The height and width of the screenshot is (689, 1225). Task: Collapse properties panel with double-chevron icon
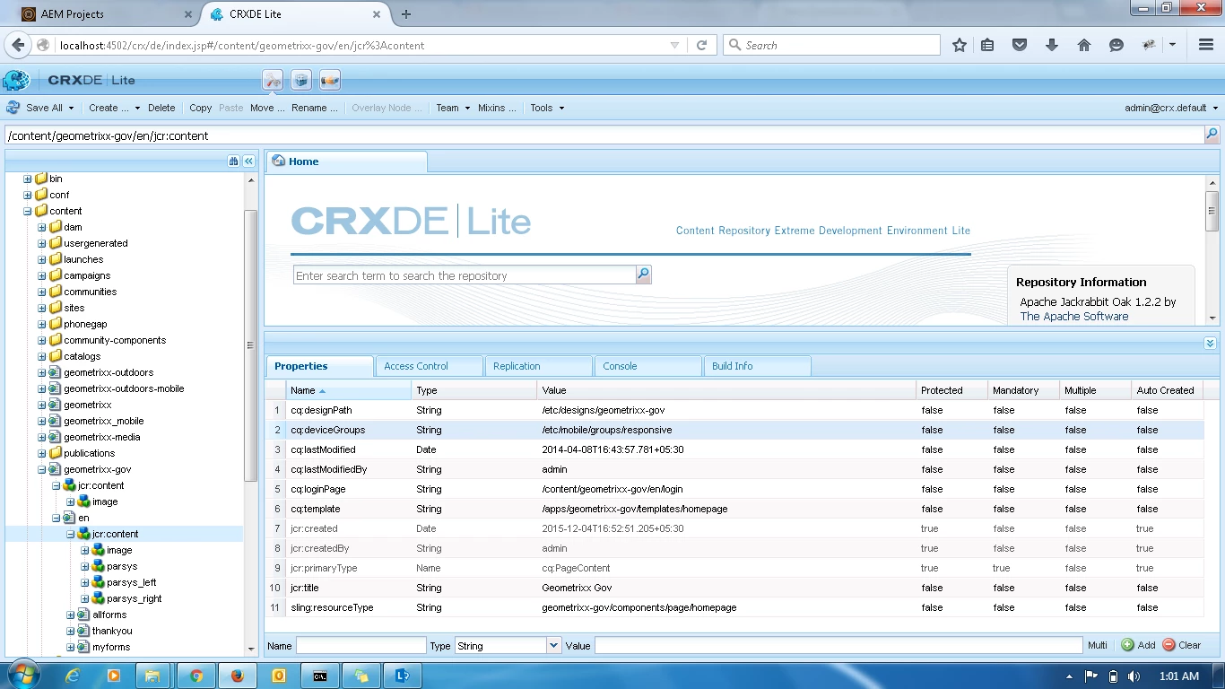[1210, 343]
